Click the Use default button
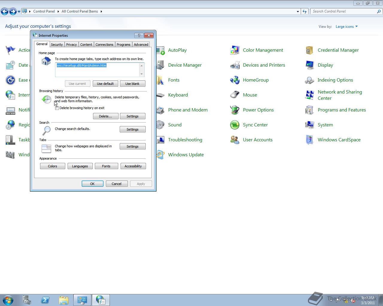383x306 pixels. tap(105, 84)
